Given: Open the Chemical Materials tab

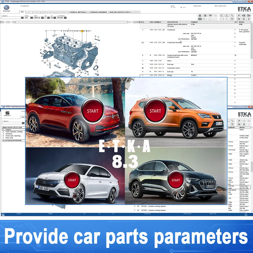Looking at the screenshot, I should (x=78, y=12).
